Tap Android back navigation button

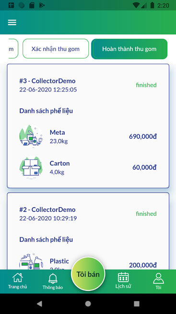tap(39, 304)
